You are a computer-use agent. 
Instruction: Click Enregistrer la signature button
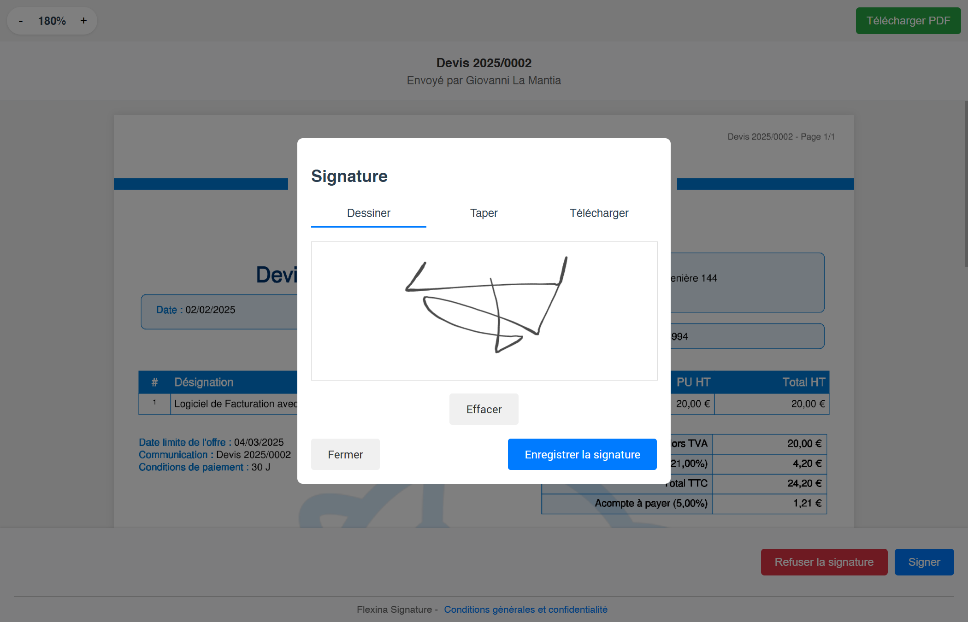point(582,454)
